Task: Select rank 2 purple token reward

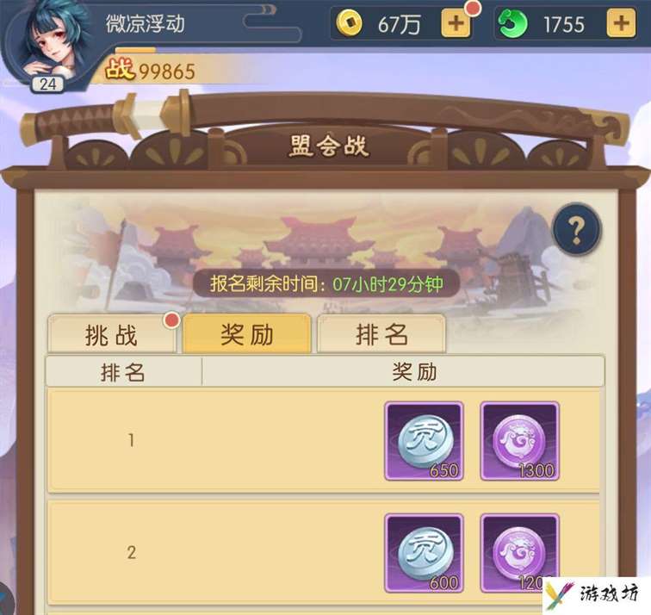Action: [x=520, y=553]
